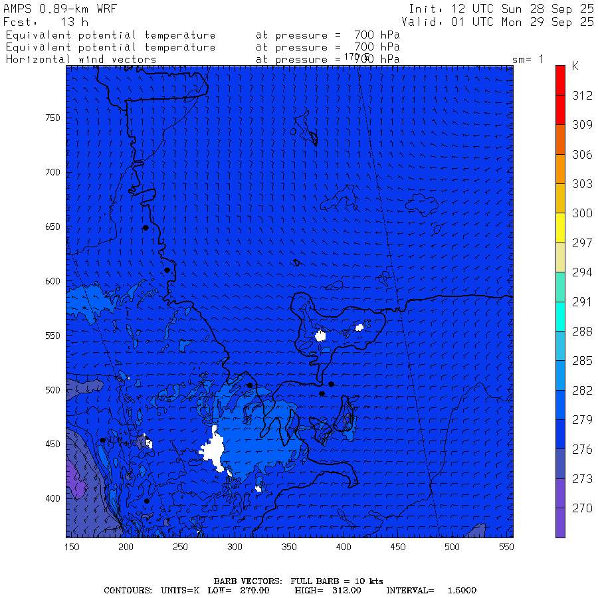
Task: Pick the orange swatch between 303 and 306
Action: click(560, 169)
